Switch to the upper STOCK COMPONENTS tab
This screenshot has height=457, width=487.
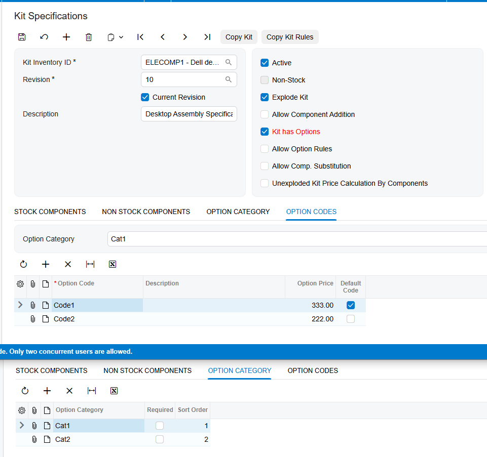[x=50, y=212]
